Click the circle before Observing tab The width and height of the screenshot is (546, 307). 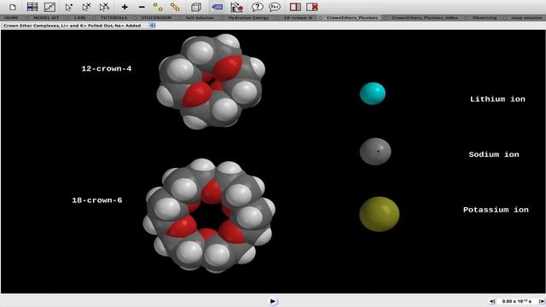click(x=466, y=17)
